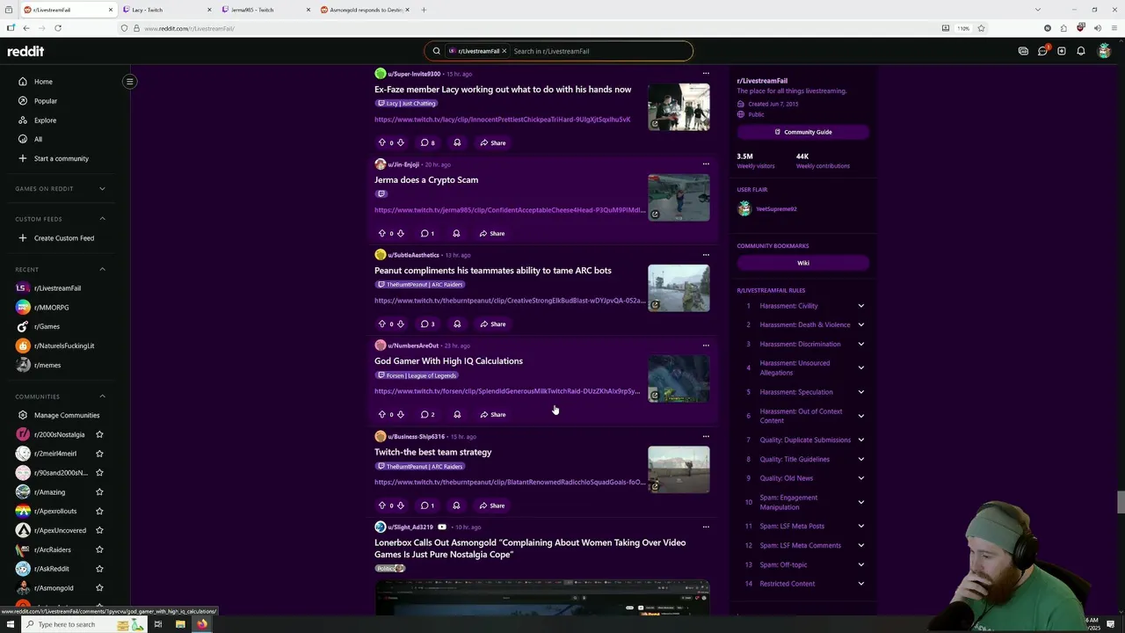This screenshot has height=633, width=1125.
Task: Open r/NatureIsFuckingLit from Recent list
Action: [x=63, y=346]
